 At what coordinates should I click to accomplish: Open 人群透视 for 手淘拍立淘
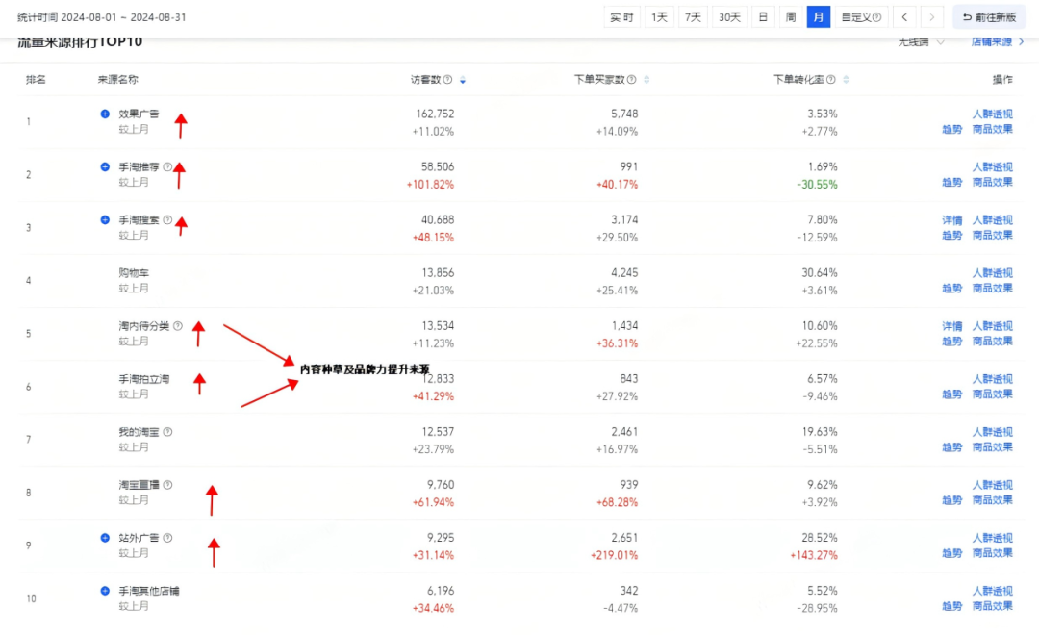pyautogui.click(x=992, y=379)
